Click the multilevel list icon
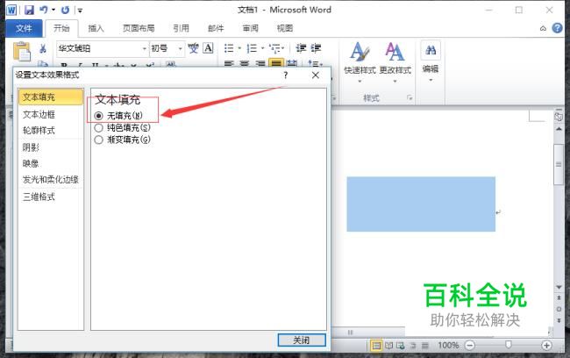Viewport: 570px width, 358px height. click(x=274, y=48)
